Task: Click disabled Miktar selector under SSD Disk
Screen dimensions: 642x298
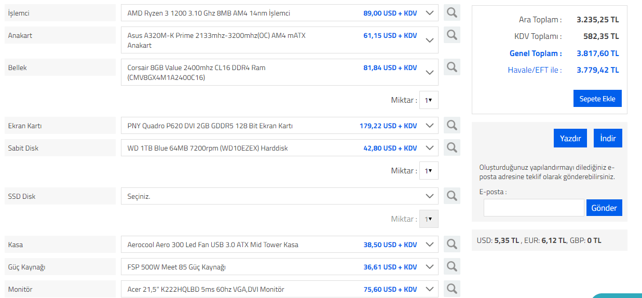Action: point(429,219)
